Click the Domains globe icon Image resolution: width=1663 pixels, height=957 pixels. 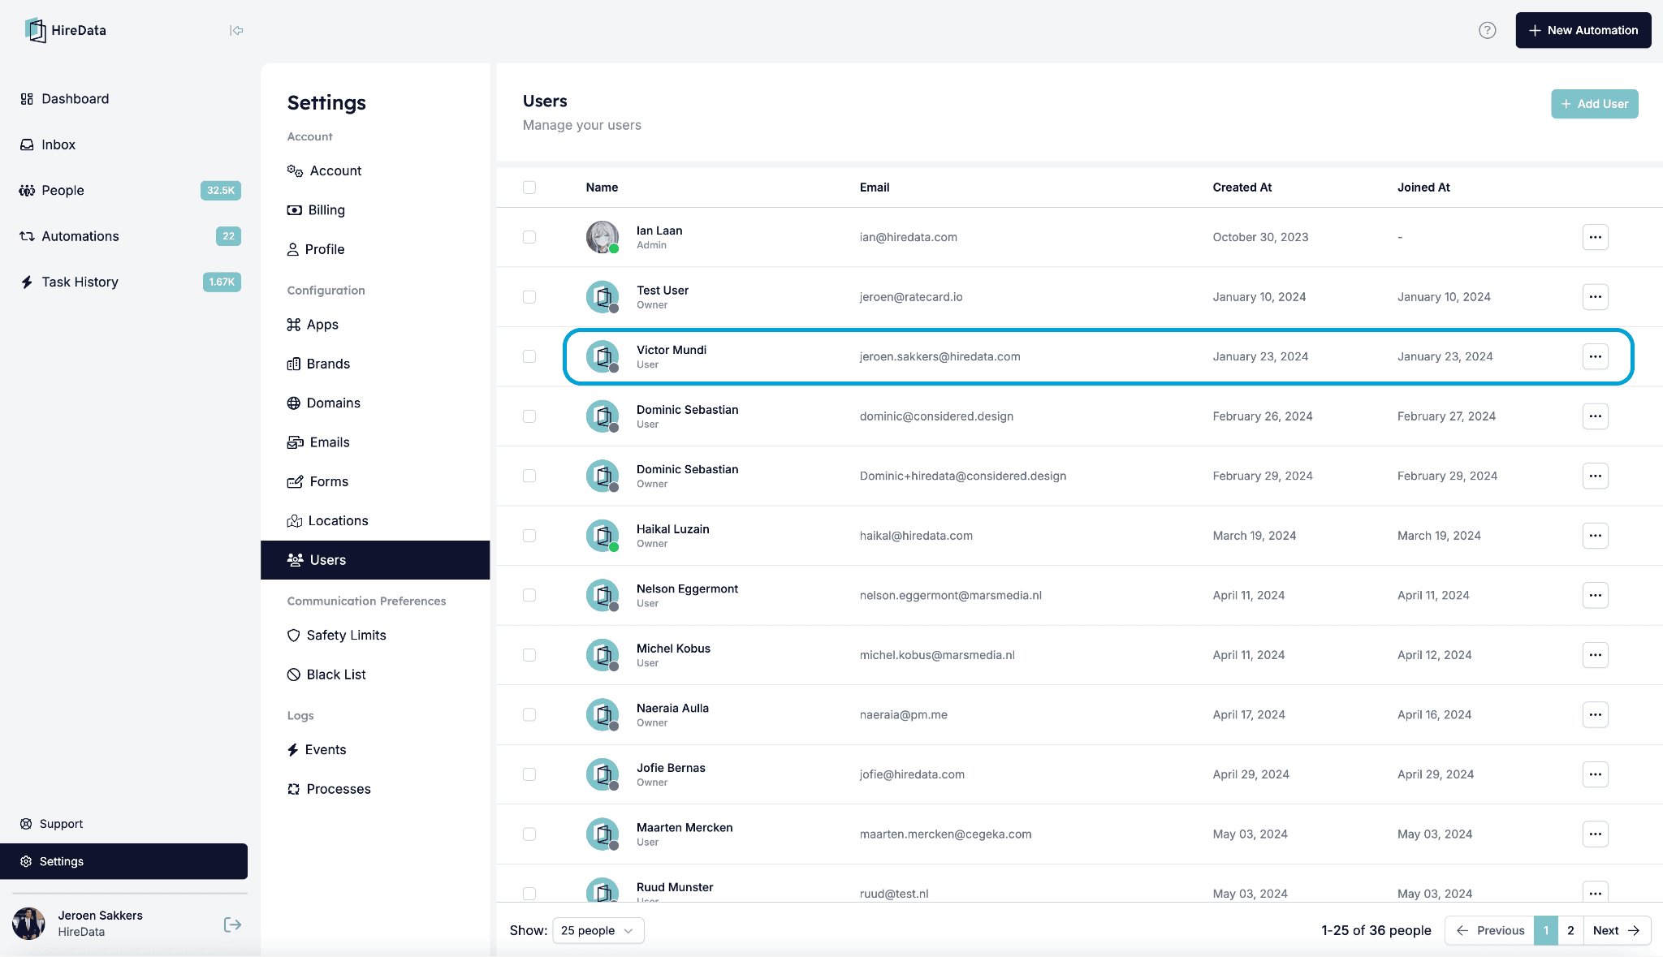point(293,403)
